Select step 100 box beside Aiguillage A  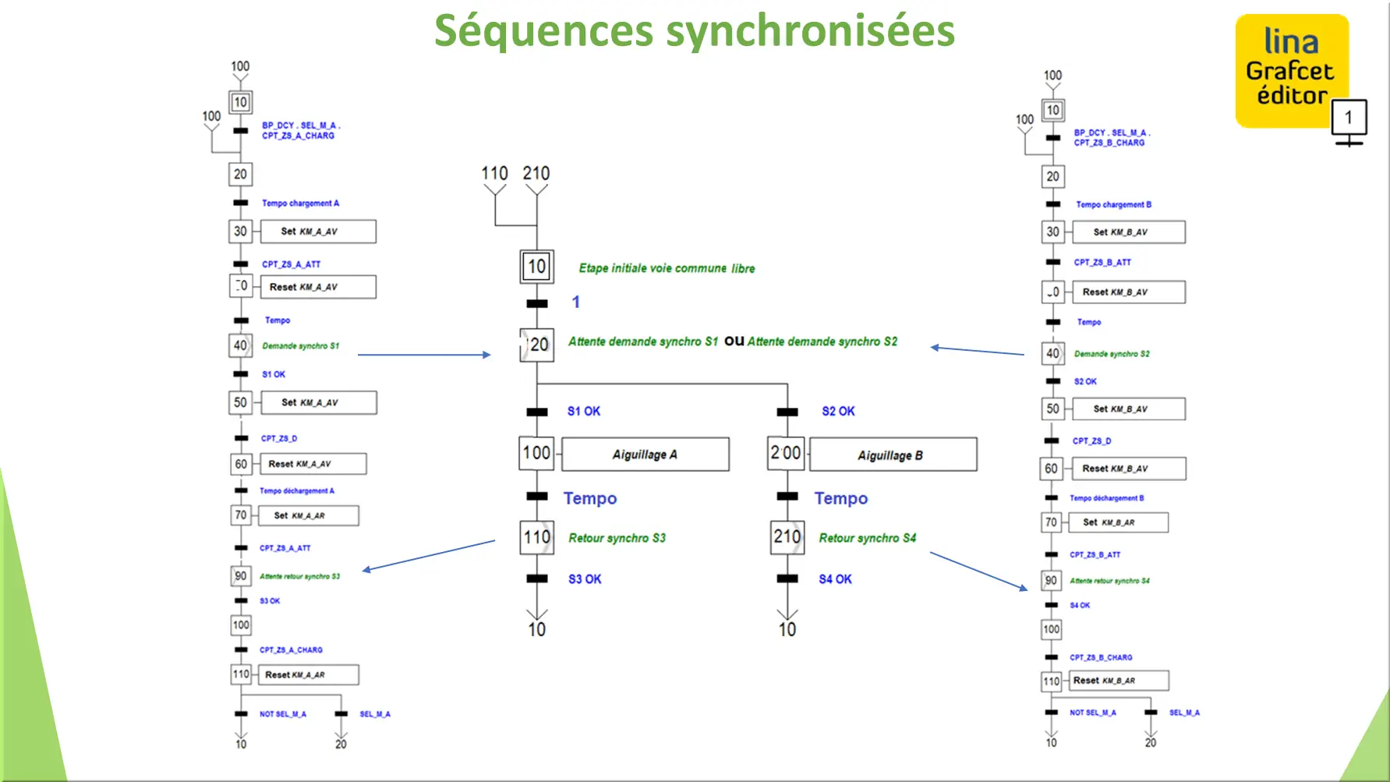[x=536, y=453]
